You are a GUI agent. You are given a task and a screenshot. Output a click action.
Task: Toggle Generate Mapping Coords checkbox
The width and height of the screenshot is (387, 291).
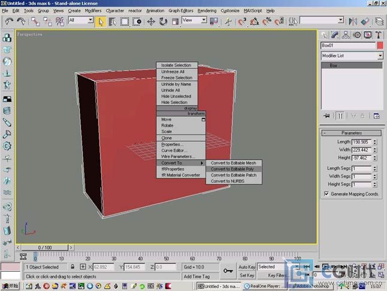326,194
